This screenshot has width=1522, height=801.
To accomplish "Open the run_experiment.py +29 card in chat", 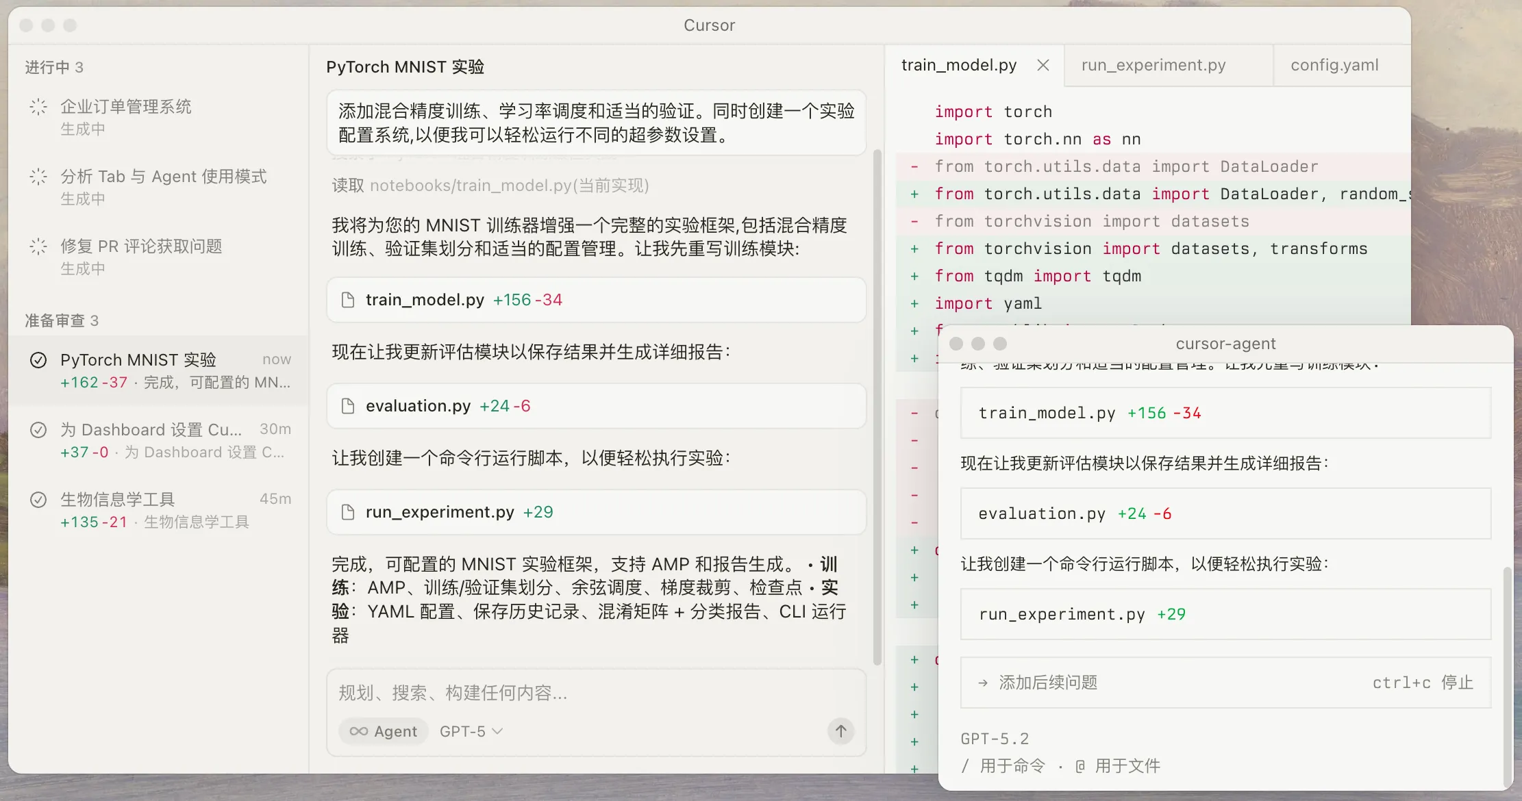I will [x=597, y=512].
